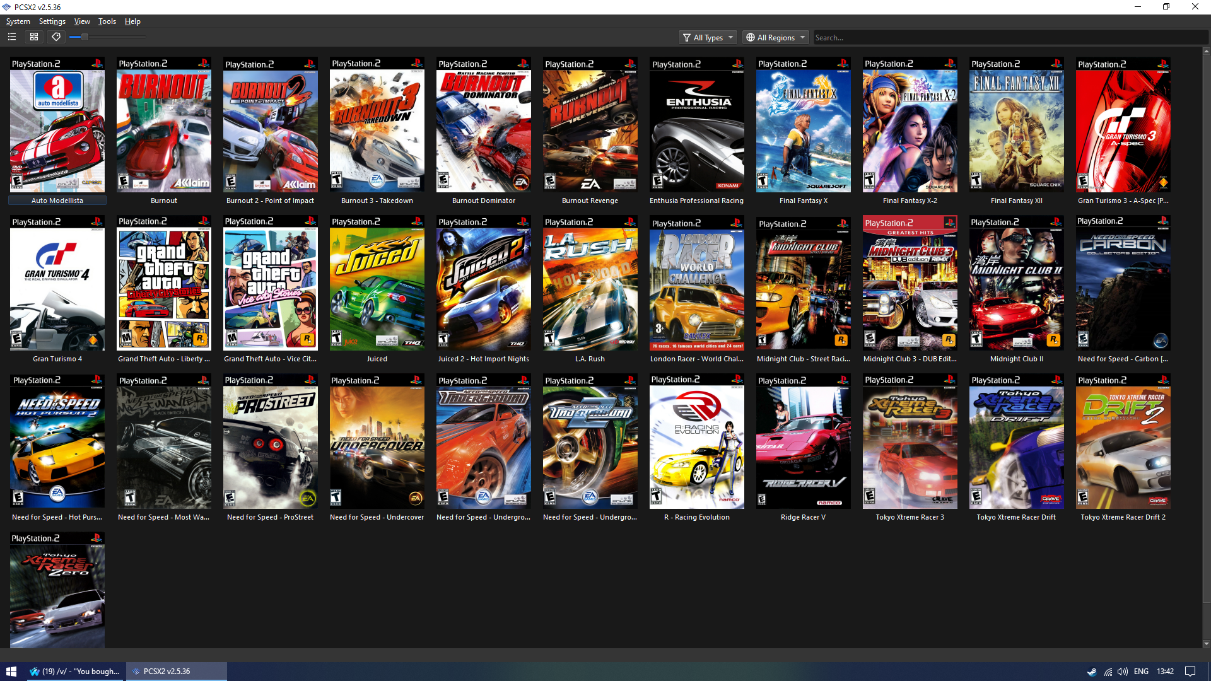Select Need for Speed ProStreet cover

[271, 441]
